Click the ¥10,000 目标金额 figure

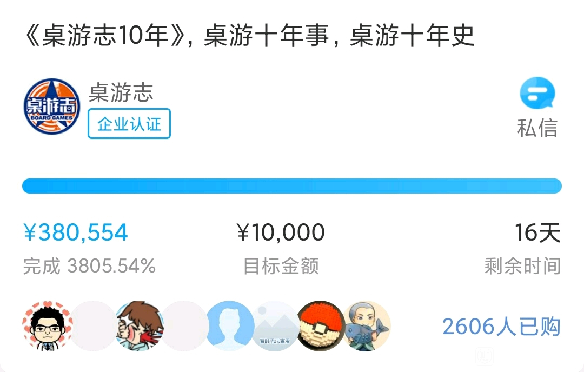281,232
